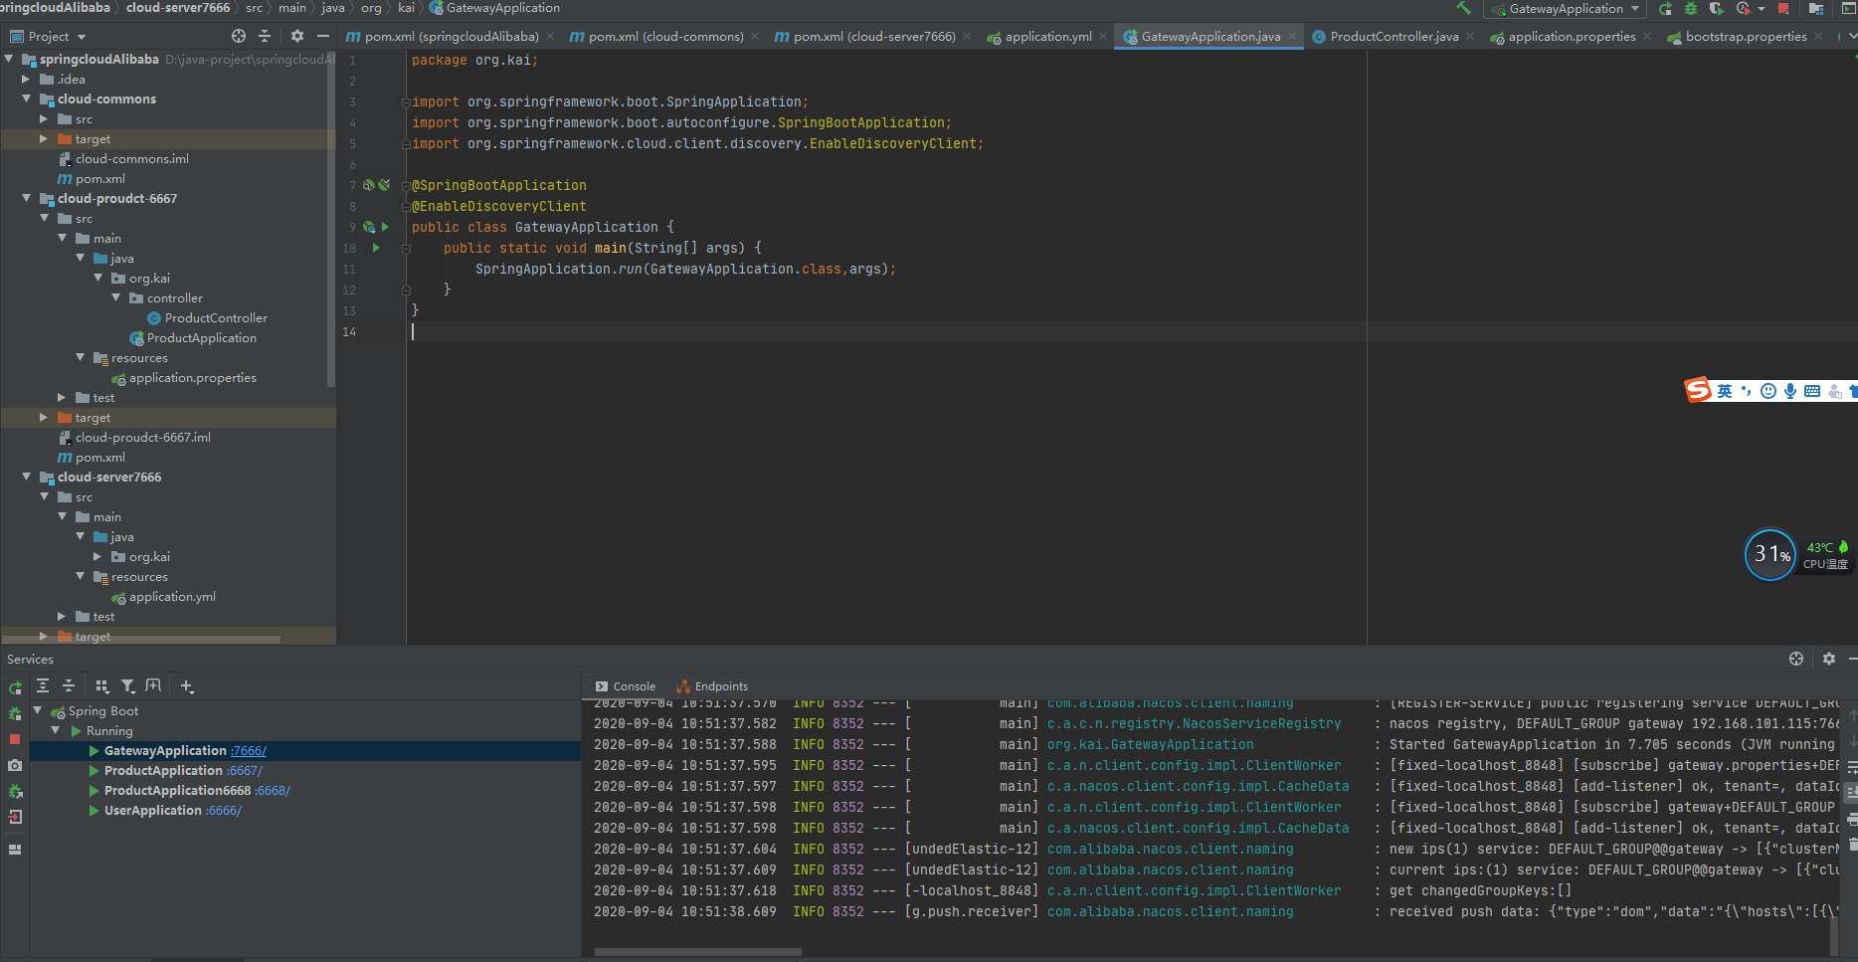Click the run gutter icon beside class GatewayApplication
The image size is (1858, 962).
(x=385, y=227)
